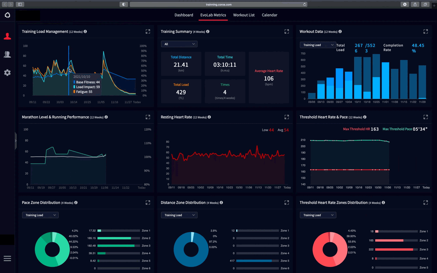Expand the Training Summary panel fullscreen
Image resolution: width=437 pixels, height=273 pixels.
coord(287,32)
